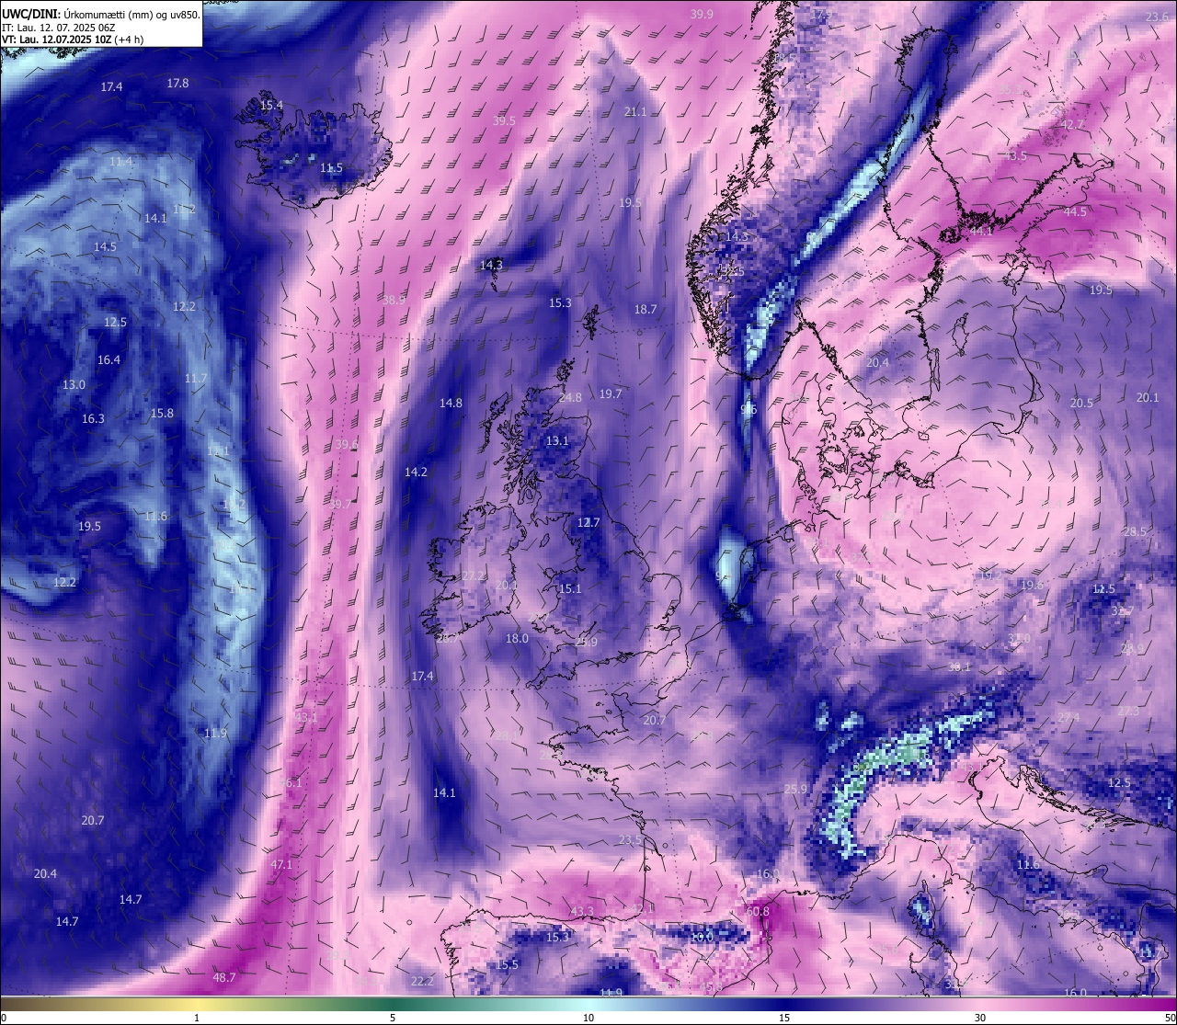The width and height of the screenshot is (1177, 1025).
Task: Click the 15.1 value over central England
Action: pos(570,588)
